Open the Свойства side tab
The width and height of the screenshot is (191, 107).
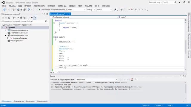click(189, 54)
